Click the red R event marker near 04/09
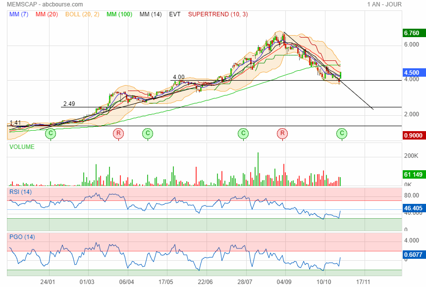Screen dimensions: 426x287 [282, 133]
